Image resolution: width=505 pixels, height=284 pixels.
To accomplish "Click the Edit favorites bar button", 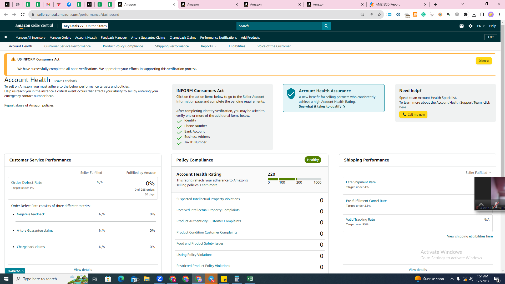I will pos(491,37).
